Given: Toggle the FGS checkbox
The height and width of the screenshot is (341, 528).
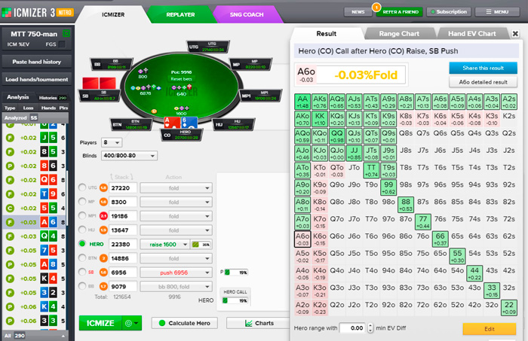Looking at the screenshot, I should tap(62, 44).
